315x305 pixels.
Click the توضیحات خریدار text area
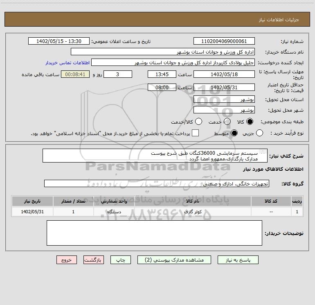pyautogui.click(x=154, y=233)
